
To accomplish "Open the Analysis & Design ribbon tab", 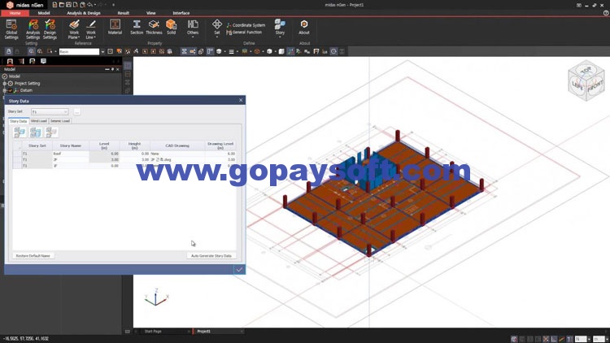I will [84, 13].
